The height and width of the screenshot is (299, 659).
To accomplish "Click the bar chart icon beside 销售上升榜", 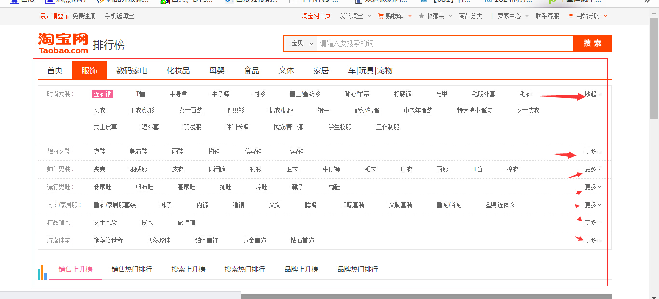I will point(42,272).
